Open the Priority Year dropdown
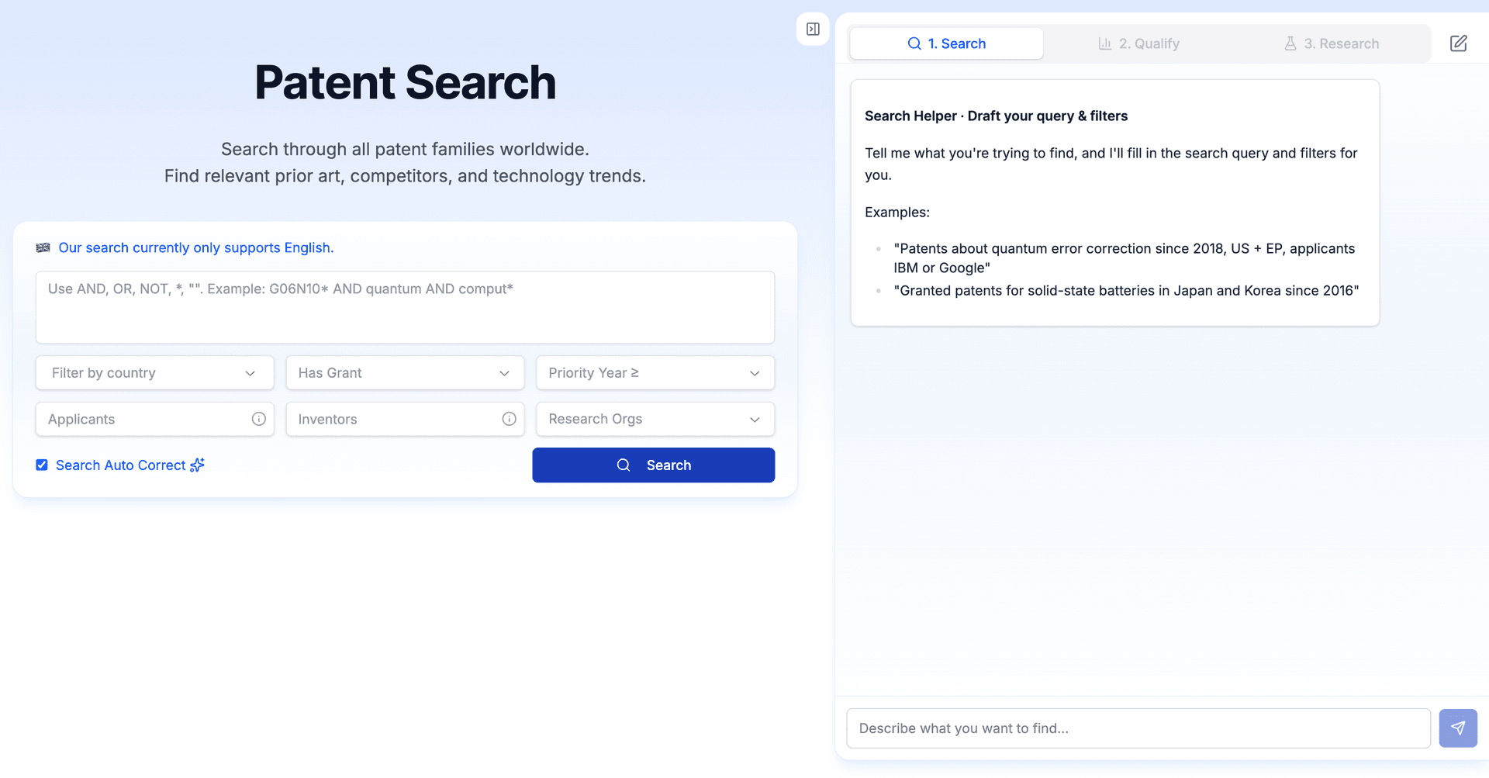Viewport: 1489px width, 778px height. 655,372
